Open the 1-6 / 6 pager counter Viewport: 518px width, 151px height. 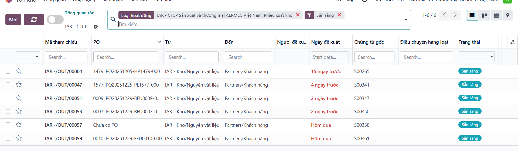pos(429,15)
